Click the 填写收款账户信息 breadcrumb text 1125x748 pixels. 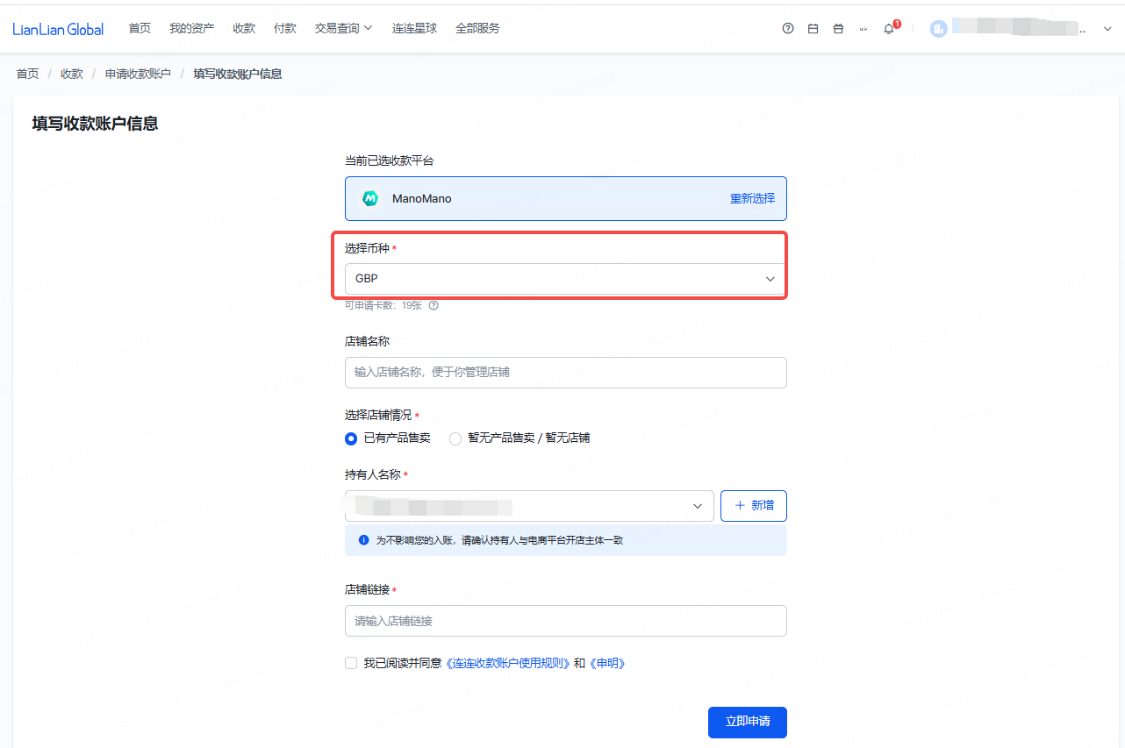(238, 74)
